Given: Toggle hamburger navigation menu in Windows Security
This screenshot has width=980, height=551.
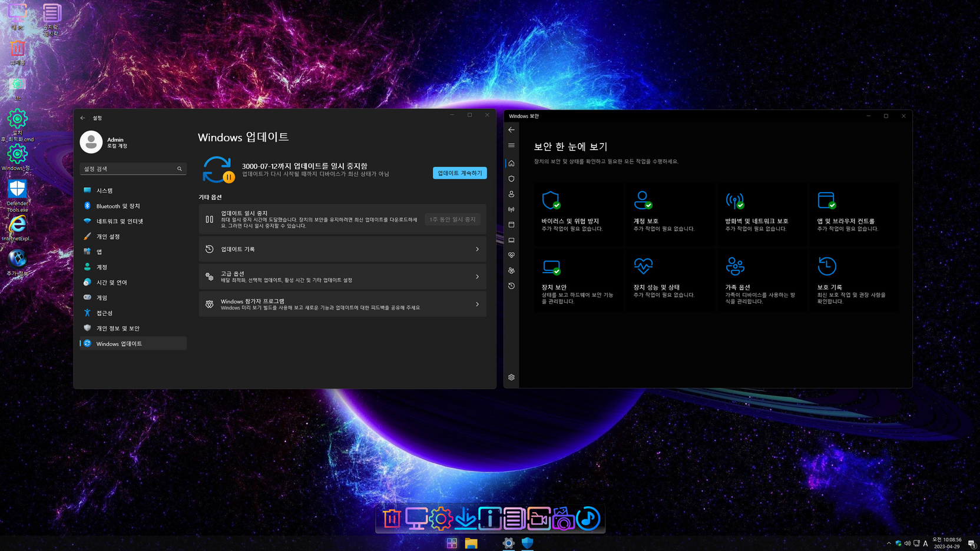Looking at the screenshot, I should point(511,145).
